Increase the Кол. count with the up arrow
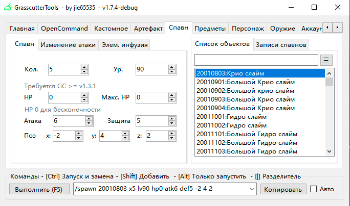This screenshot has width=350, height=206. click(89, 67)
